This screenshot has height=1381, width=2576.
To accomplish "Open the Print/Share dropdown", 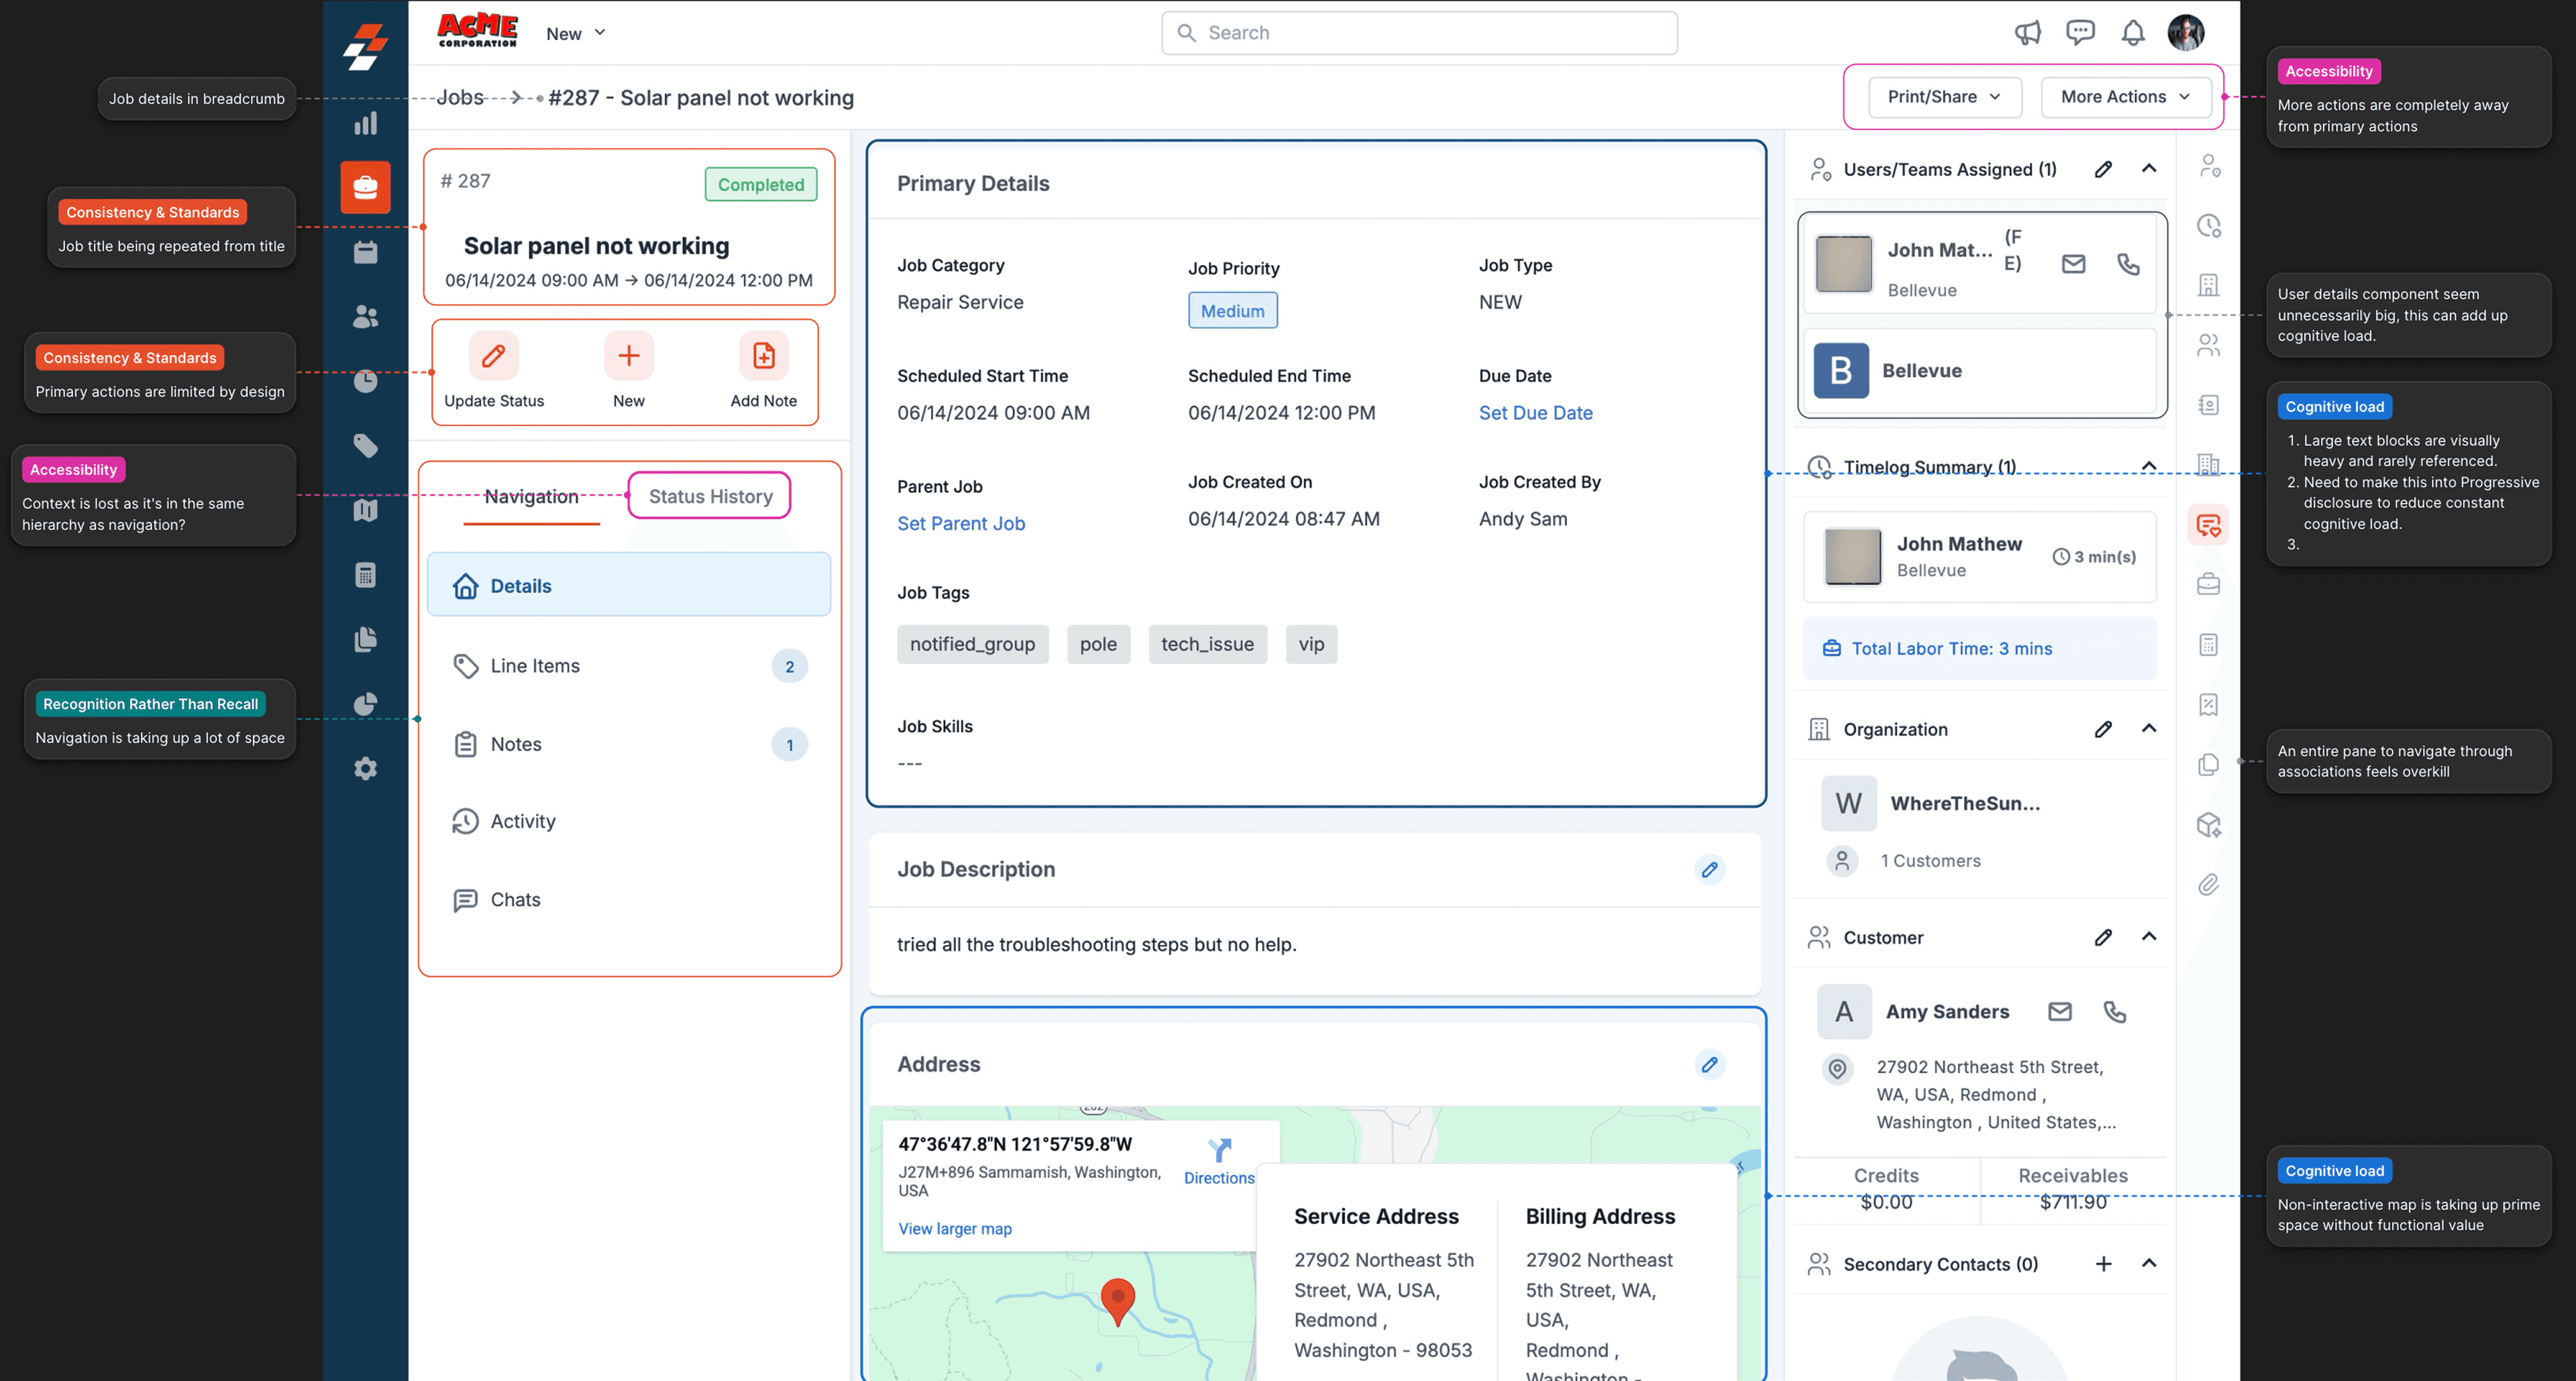I will click(1945, 97).
